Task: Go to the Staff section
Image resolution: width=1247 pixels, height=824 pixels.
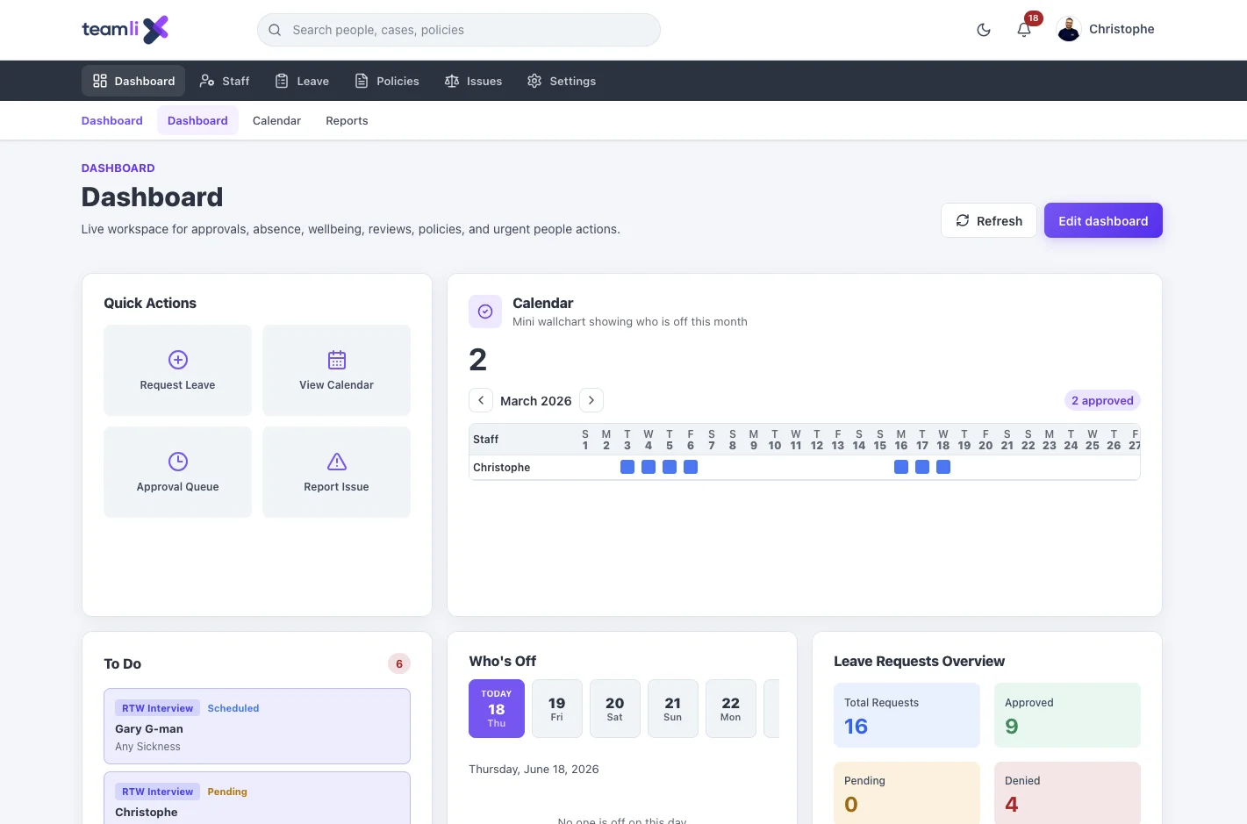Action: pos(225,81)
